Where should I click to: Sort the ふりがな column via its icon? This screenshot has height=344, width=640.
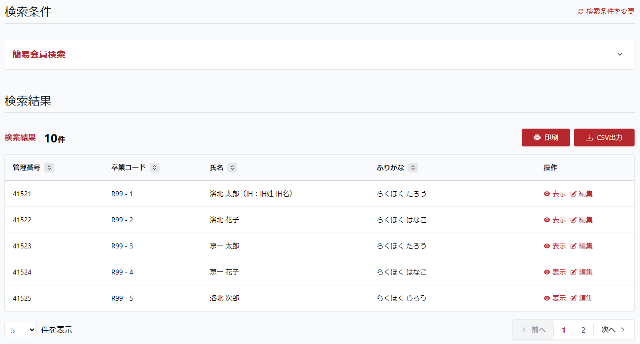pyautogui.click(x=413, y=168)
